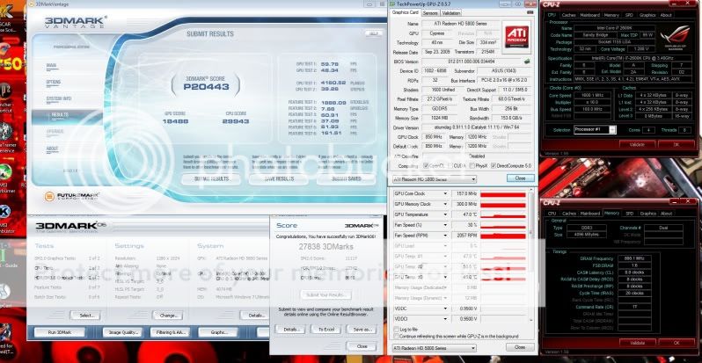Toggle the OpenCL checkbox in GPU-Z

pyautogui.click(x=426, y=166)
